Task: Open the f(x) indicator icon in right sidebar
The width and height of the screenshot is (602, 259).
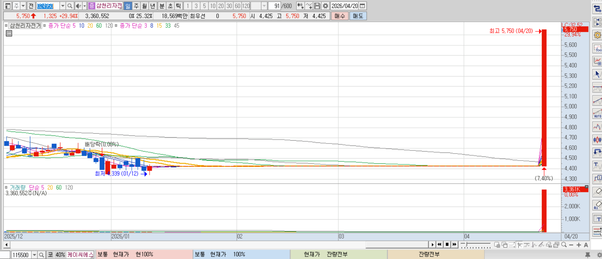Action: coord(597,48)
